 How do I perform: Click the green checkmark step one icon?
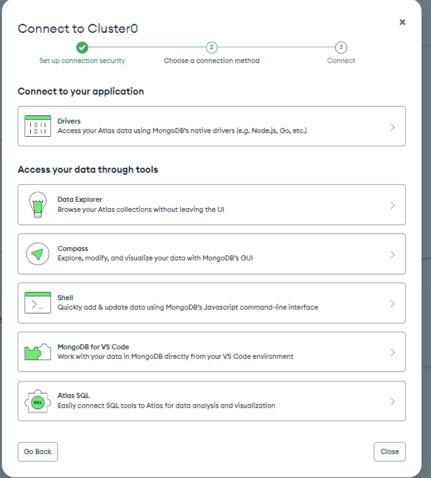[83, 47]
